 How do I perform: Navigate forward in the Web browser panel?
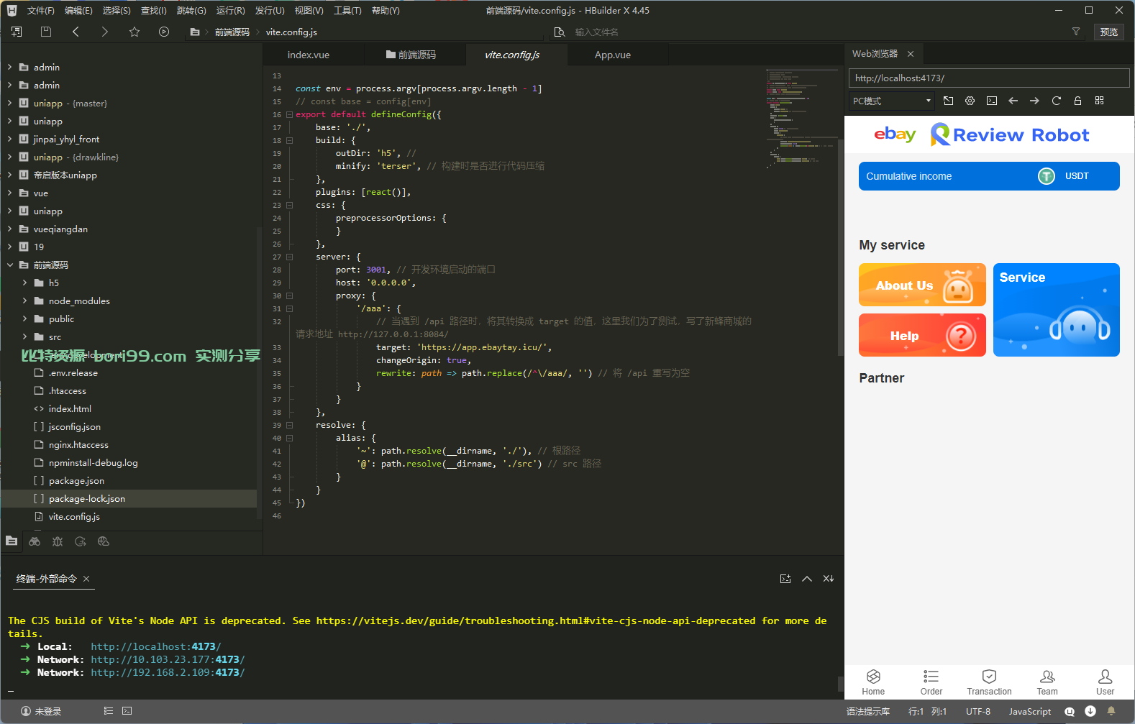(1034, 101)
